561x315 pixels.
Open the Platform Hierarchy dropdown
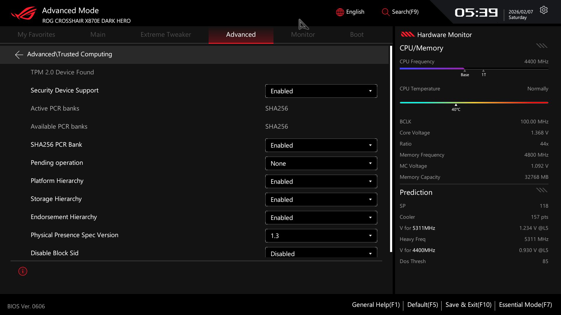pos(321,181)
